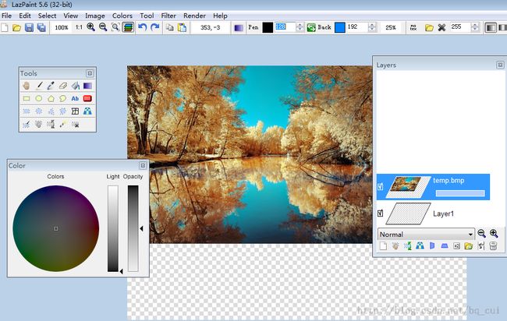Click the Save icon in main toolbar
Viewport: 507px width, 321px height.
pyautogui.click(x=29, y=27)
